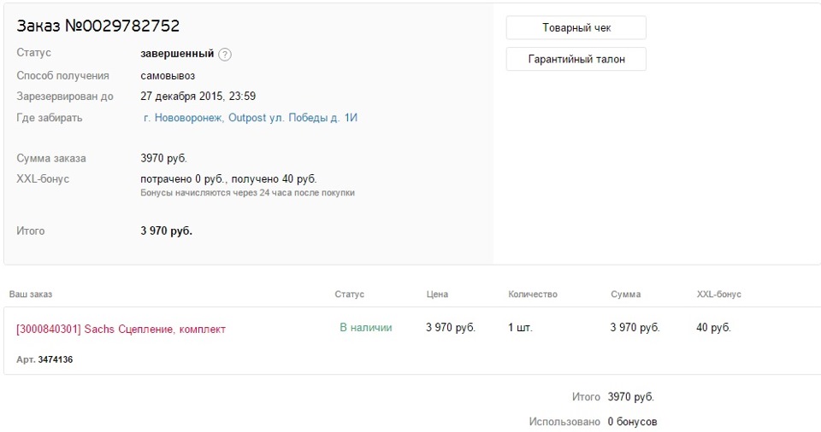The height and width of the screenshot is (432, 821).
Task: Open the Товарный чек receipt
Action: [576, 28]
